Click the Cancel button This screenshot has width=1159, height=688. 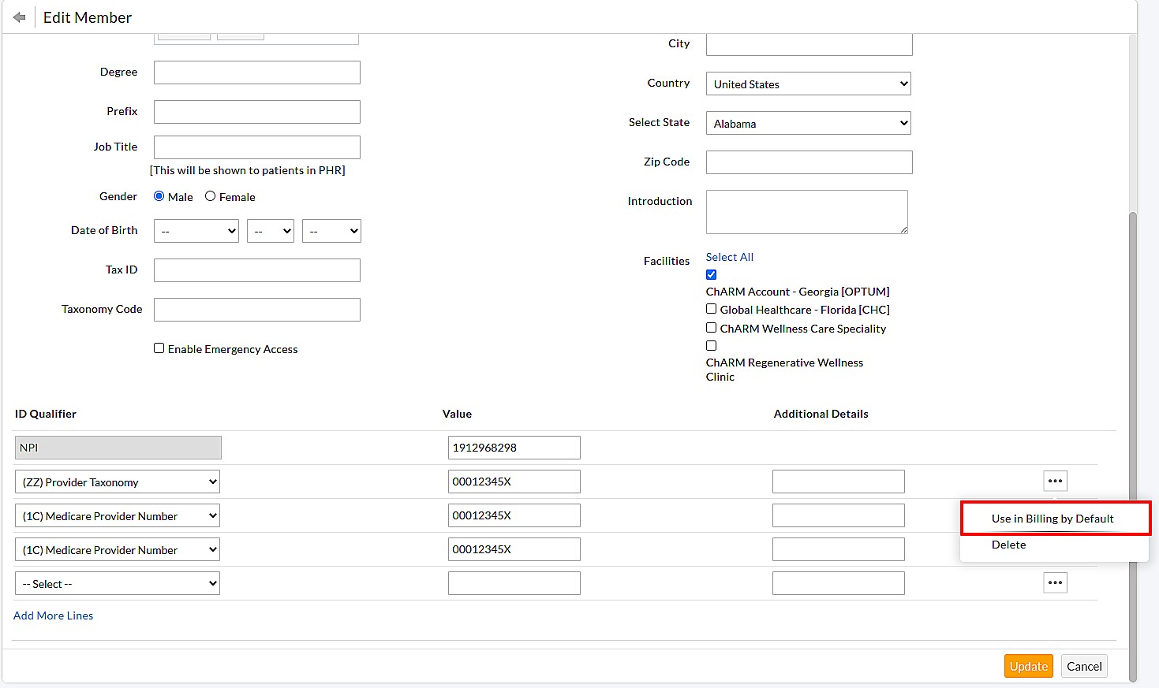1084,666
